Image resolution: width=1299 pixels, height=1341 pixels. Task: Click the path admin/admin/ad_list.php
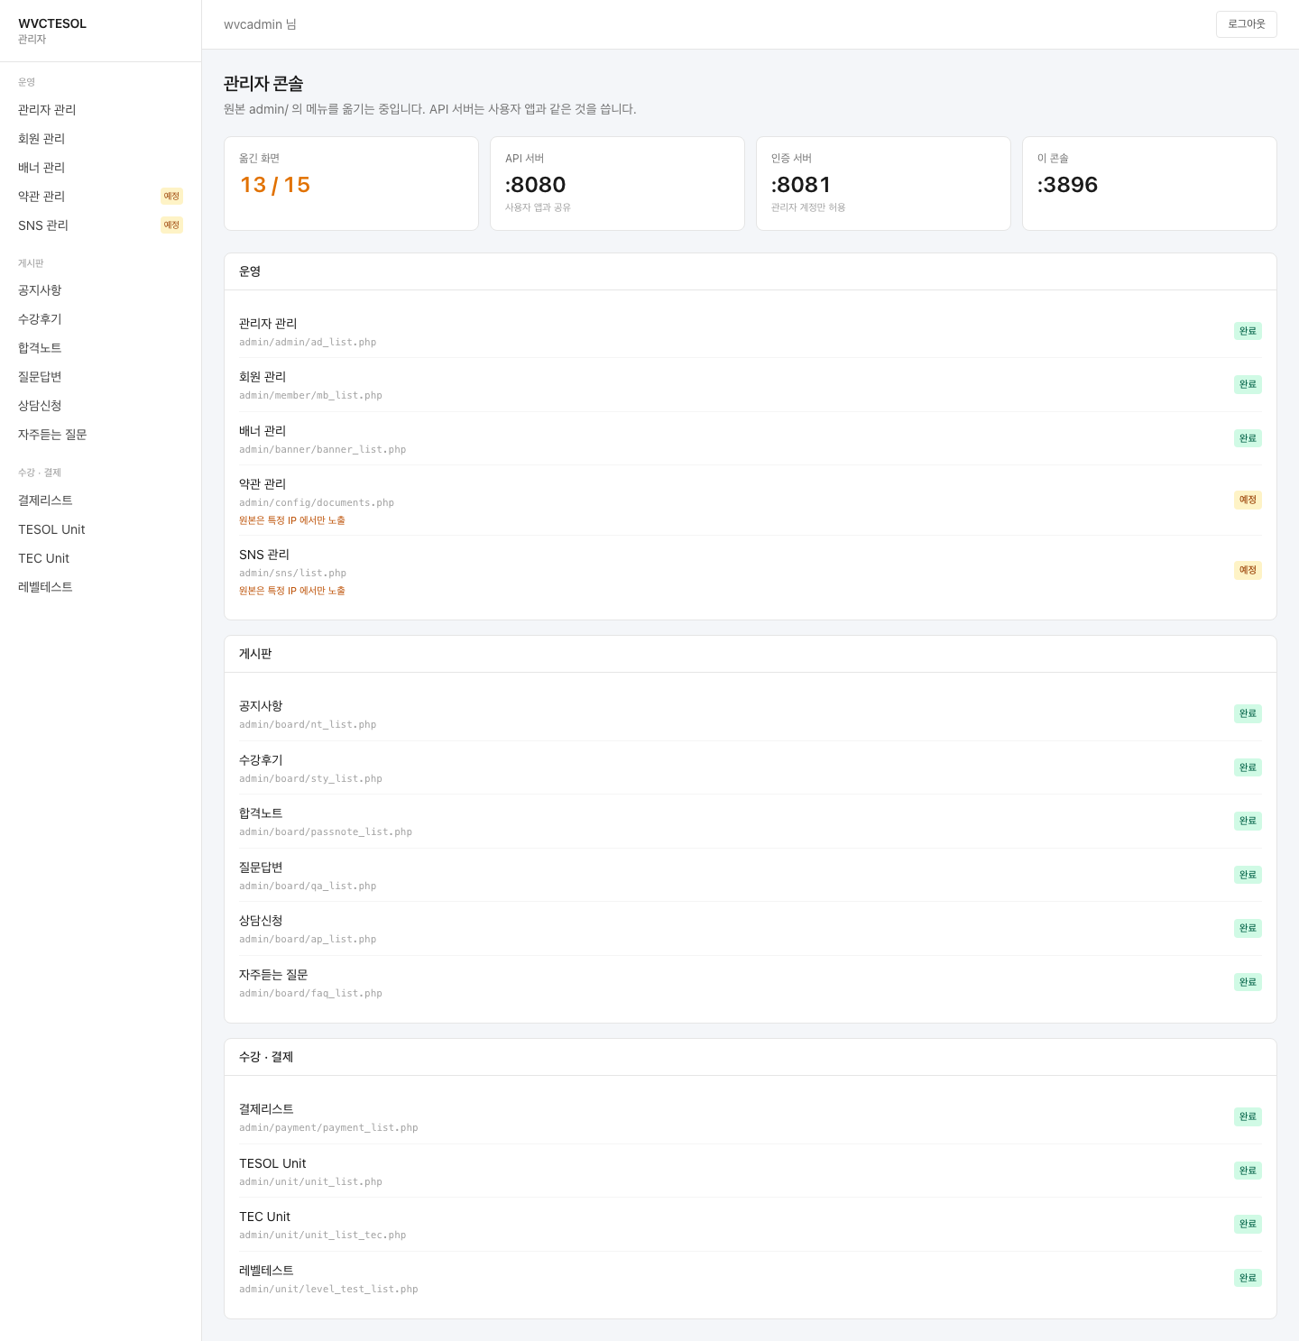point(308,343)
